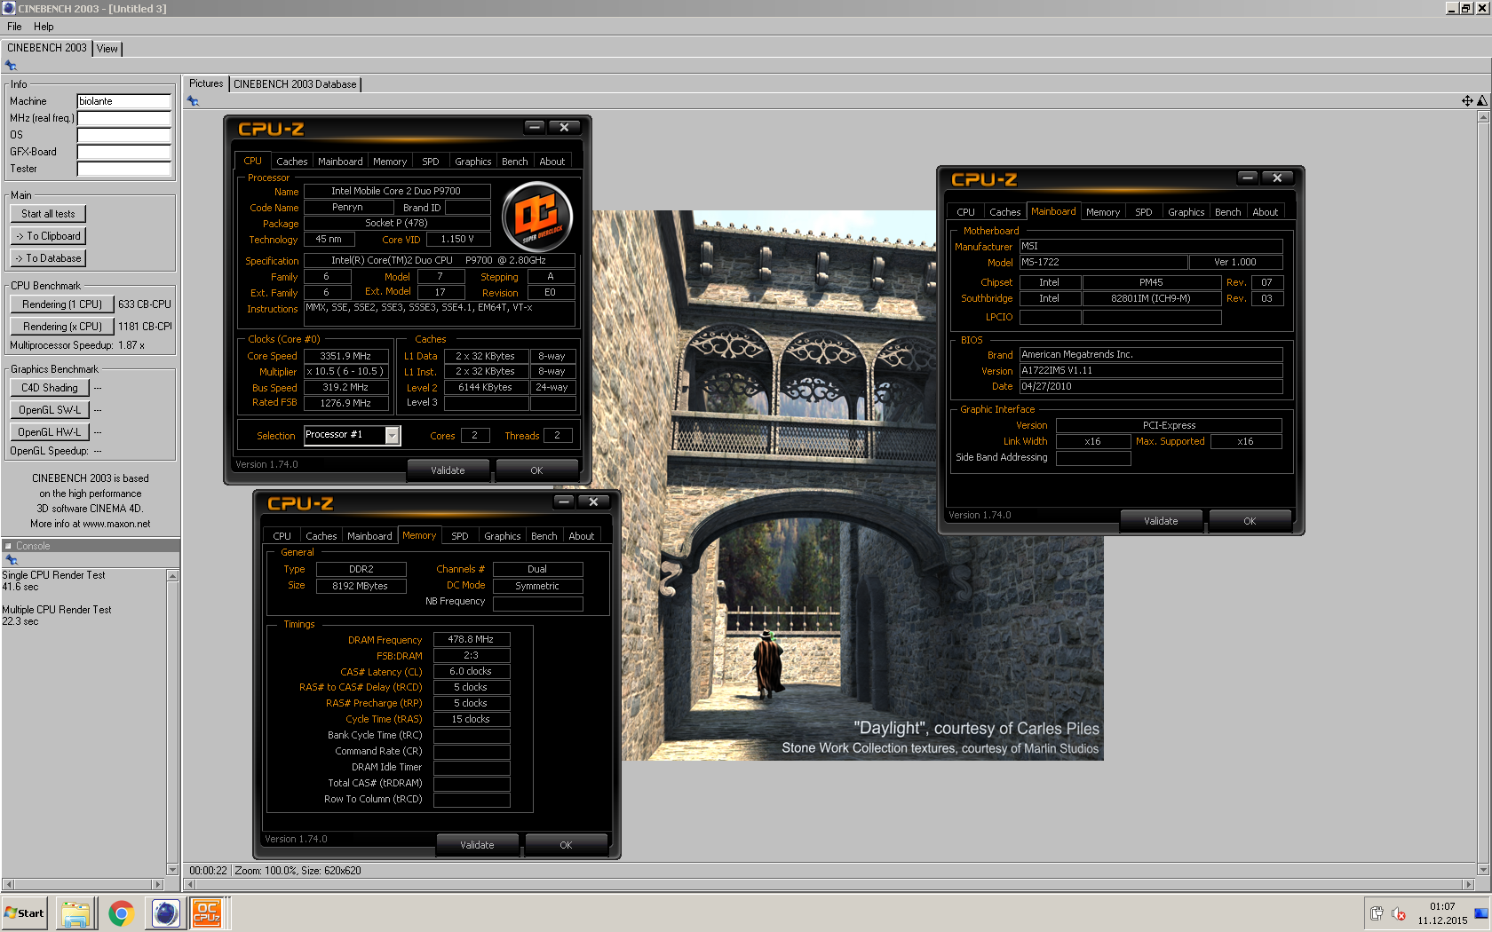
Task: Open Chrome from the taskbar
Action: [x=122, y=913]
